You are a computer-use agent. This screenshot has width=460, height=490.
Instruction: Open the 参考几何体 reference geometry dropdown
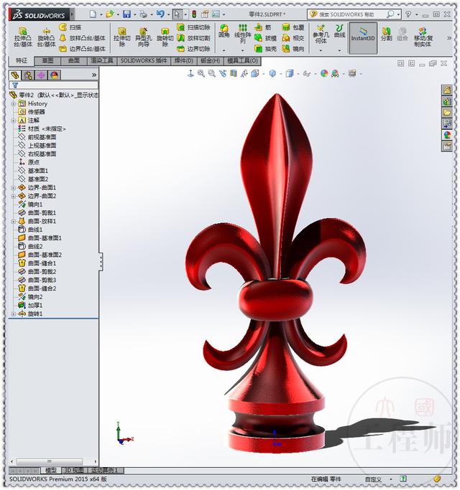pos(321,50)
